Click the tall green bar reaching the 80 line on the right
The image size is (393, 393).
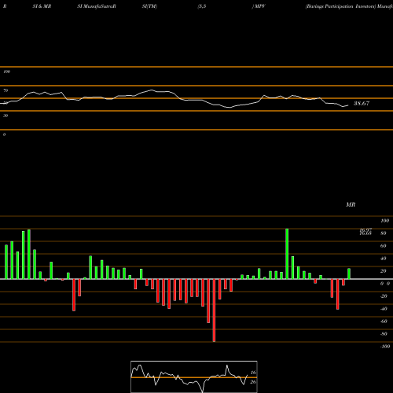coord(287,254)
